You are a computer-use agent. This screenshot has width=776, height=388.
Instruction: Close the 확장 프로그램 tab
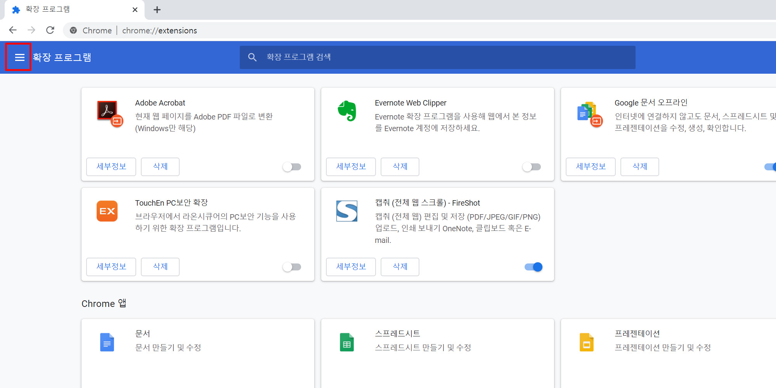coord(135,10)
